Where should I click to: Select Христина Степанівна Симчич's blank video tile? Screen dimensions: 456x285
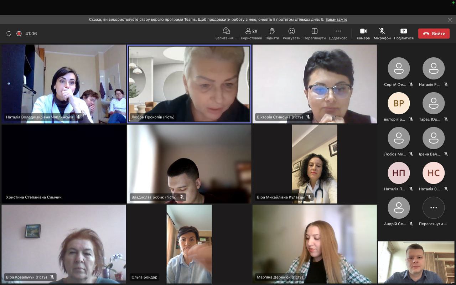[x=64, y=164]
